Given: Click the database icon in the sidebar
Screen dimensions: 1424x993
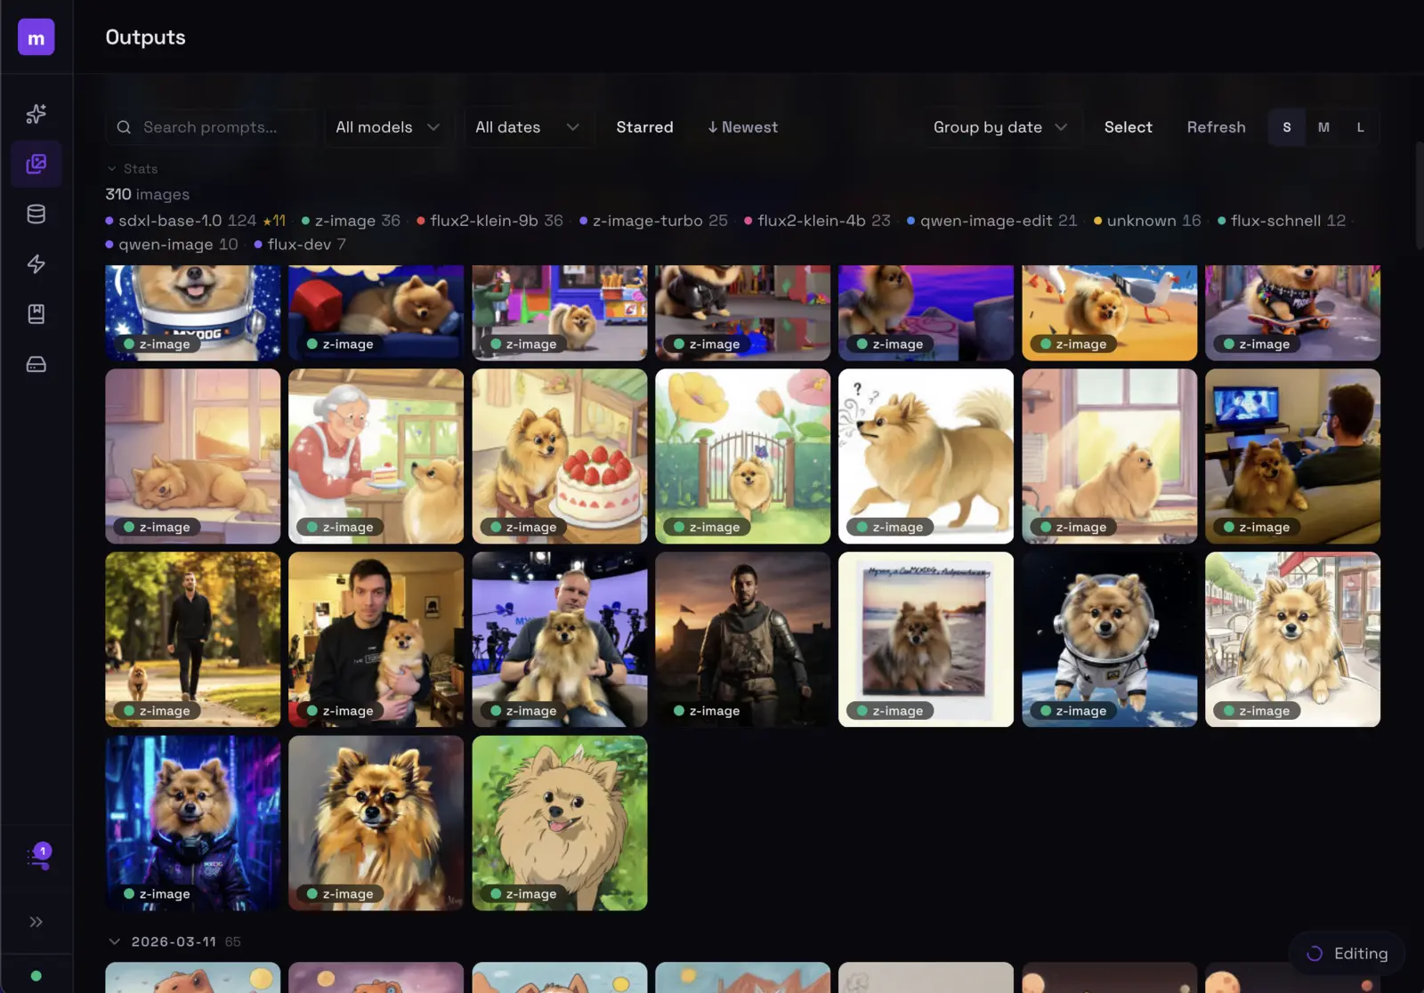Looking at the screenshot, I should point(36,214).
